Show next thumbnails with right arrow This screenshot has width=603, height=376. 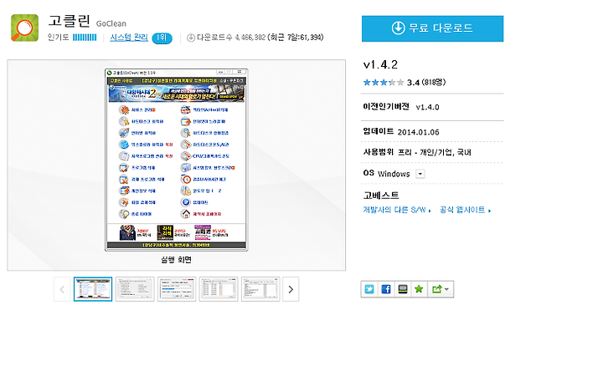click(291, 289)
